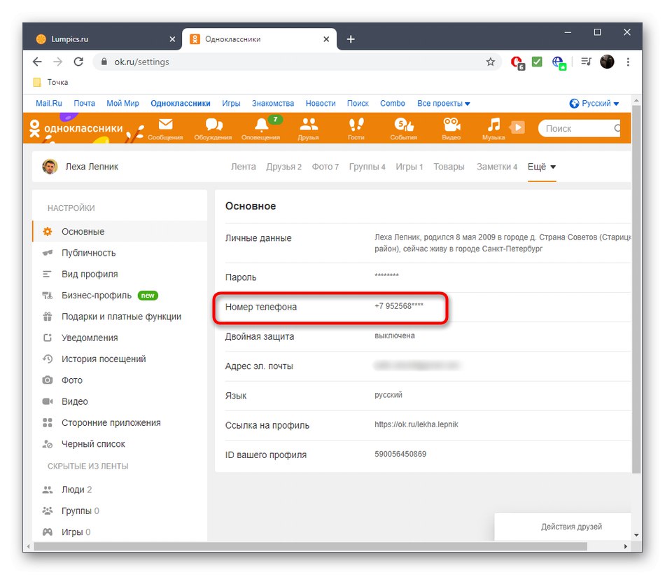Image resolution: width=665 pixels, height=575 pixels.
Task: Click profile link https://ok.ru/lekha.lepnik
Action: pyautogui.click(x=416, y=424)
